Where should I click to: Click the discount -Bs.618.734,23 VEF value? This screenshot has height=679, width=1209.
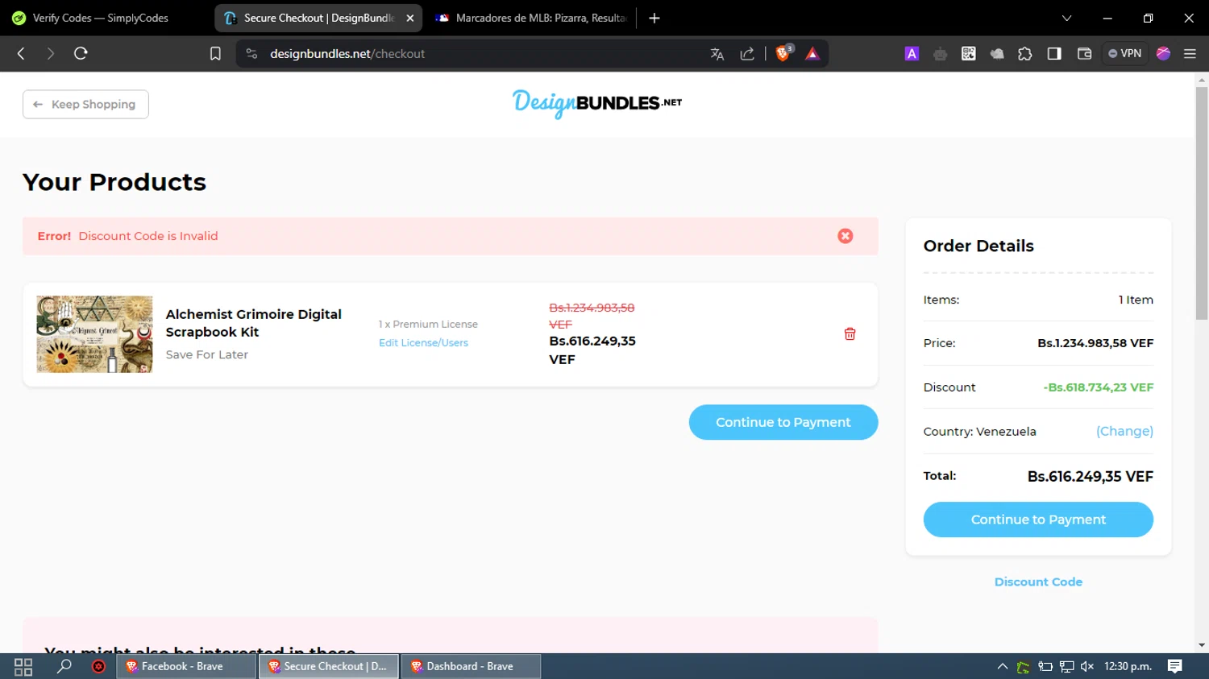(1098, 387)
